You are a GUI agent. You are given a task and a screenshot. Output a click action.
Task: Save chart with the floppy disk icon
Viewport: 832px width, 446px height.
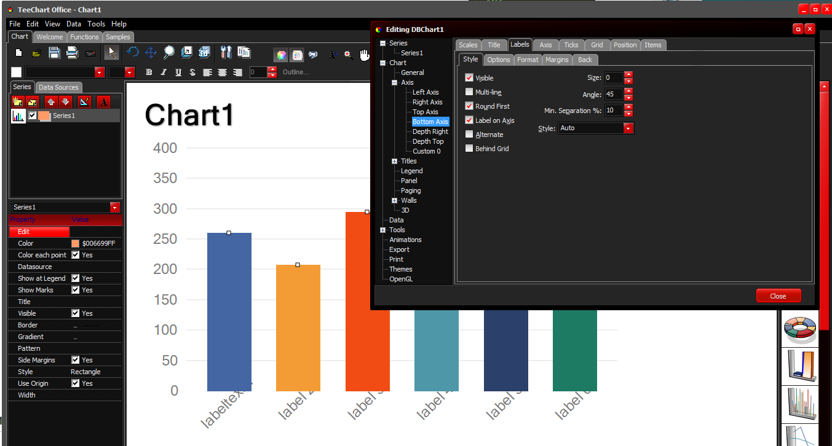pos(54,53)
